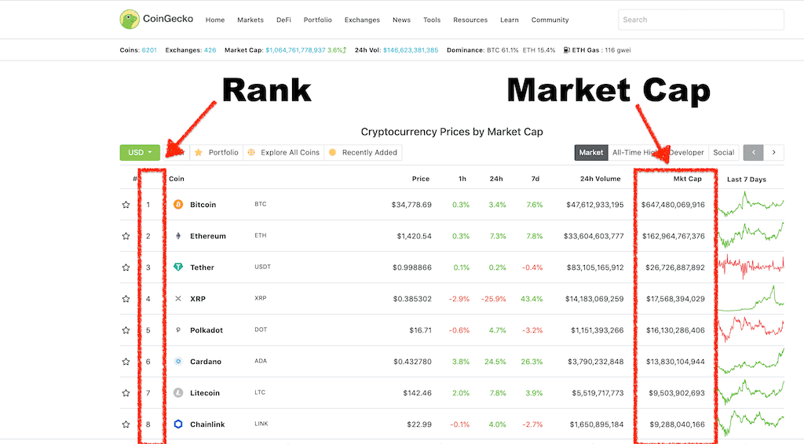Click the CoinGecko logo
The image size is (804, 444).
click(x=156, y=20)
